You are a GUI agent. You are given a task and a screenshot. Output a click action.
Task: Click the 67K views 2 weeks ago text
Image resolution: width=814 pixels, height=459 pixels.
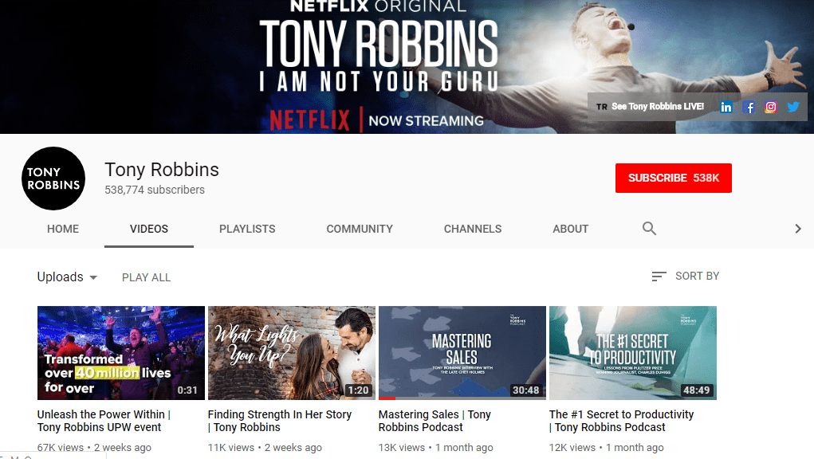click(x=94, y=447)
